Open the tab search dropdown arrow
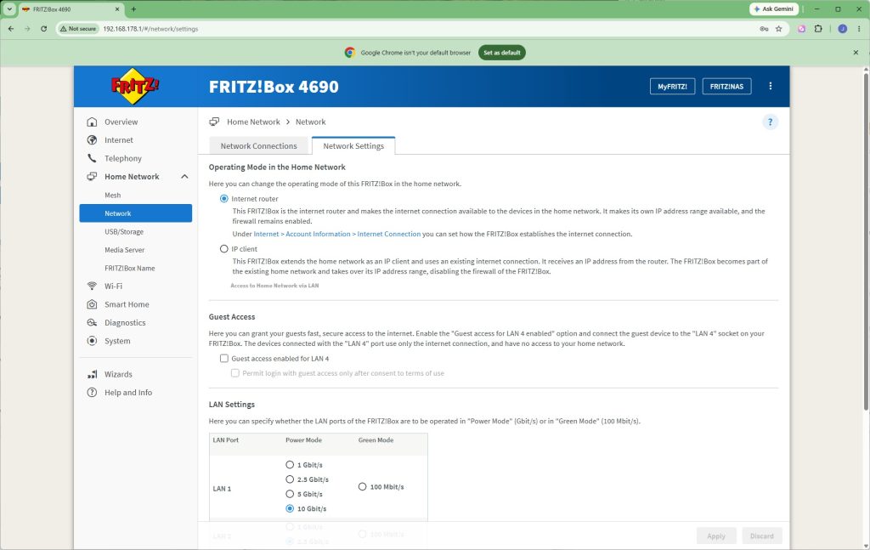The height and width of the screenshot is (550, 870). (9, 9)
